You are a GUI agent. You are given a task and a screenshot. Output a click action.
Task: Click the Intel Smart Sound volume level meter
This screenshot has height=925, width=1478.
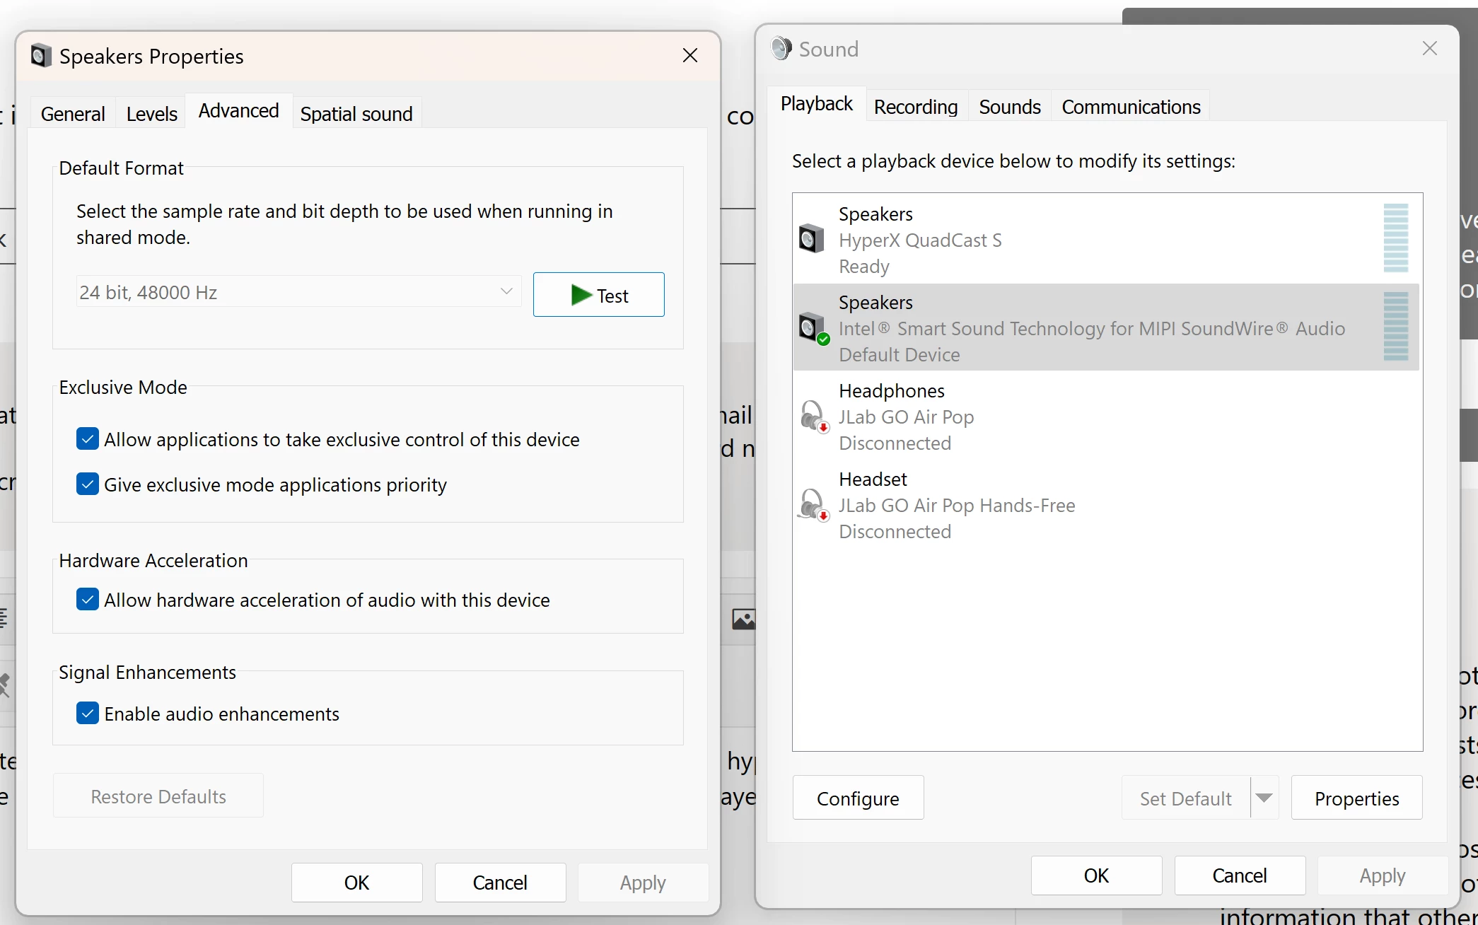point(1395,327)
